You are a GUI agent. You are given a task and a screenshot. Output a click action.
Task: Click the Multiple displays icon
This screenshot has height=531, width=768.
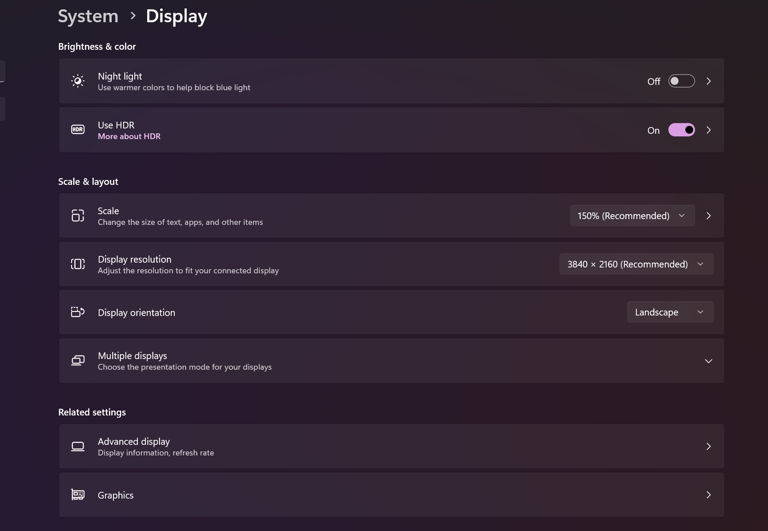point(78,360)
